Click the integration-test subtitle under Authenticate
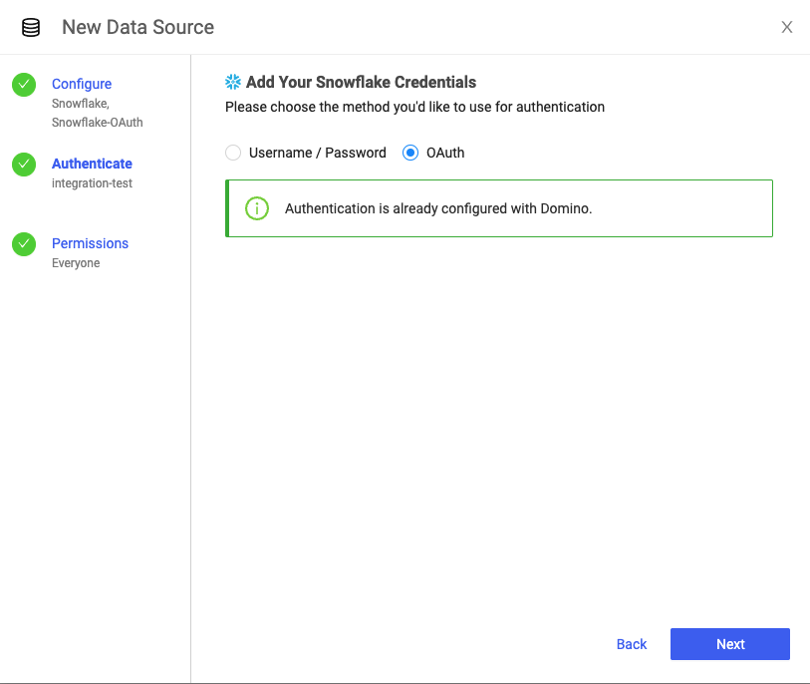 [92, 183]
